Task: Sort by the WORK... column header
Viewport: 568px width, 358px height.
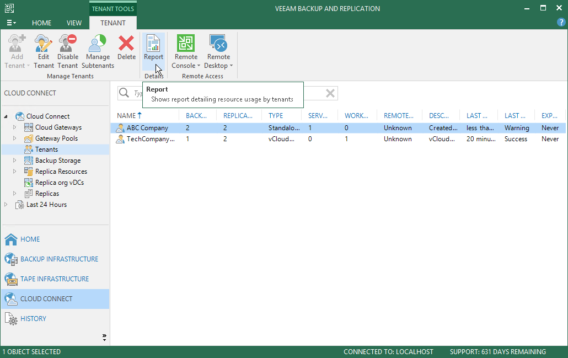Action: coord(357,116)
